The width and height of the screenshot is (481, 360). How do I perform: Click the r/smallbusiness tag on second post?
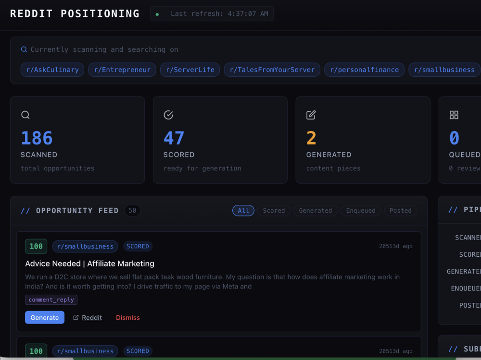(x=85, y=351)
